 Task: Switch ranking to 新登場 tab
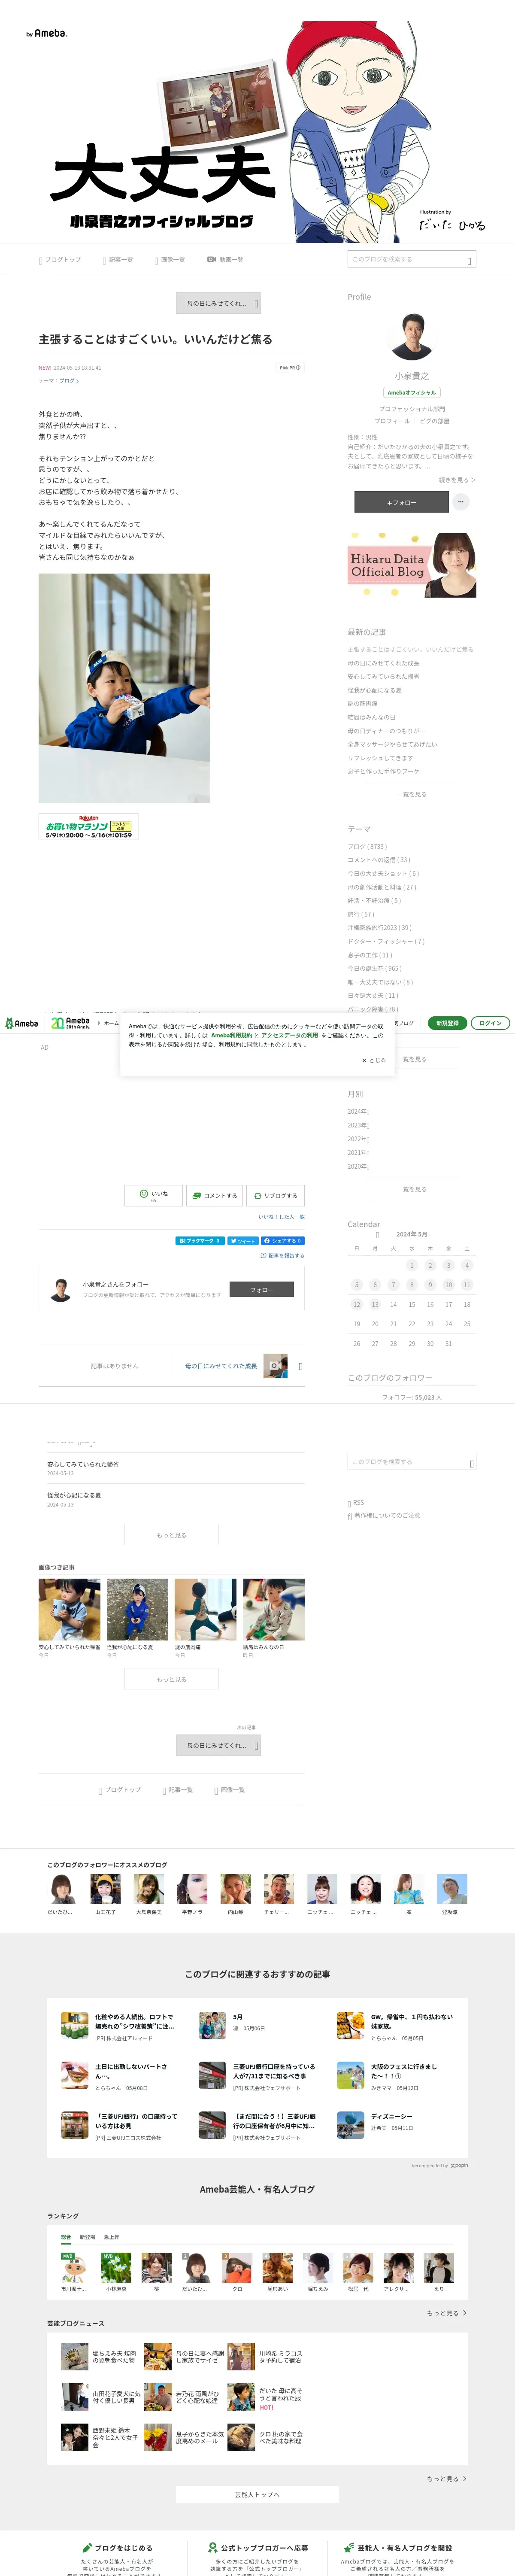(87, 2237)
